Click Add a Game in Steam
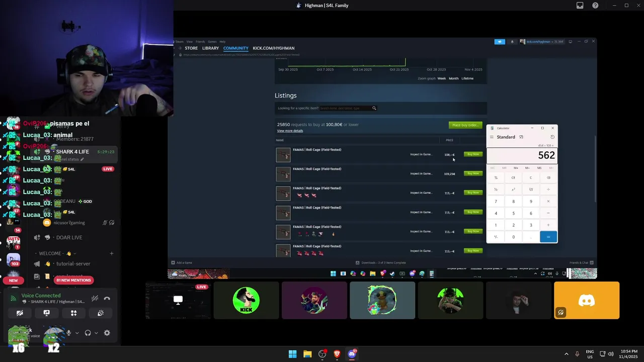This screenshot has height=362, width=644. [x=182, y=262]
